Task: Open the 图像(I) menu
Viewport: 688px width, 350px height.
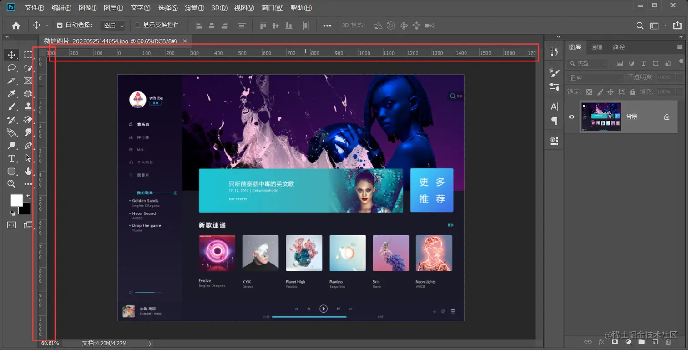Action: pyautogui.click(x=88, y=8)
